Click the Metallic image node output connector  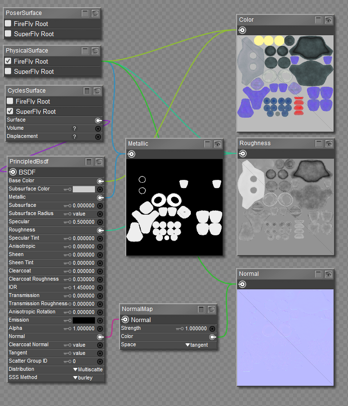[x=131, y=154]
